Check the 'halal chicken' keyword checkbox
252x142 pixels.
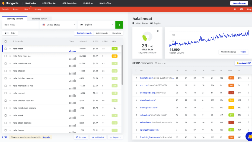(x=5, y=71)
